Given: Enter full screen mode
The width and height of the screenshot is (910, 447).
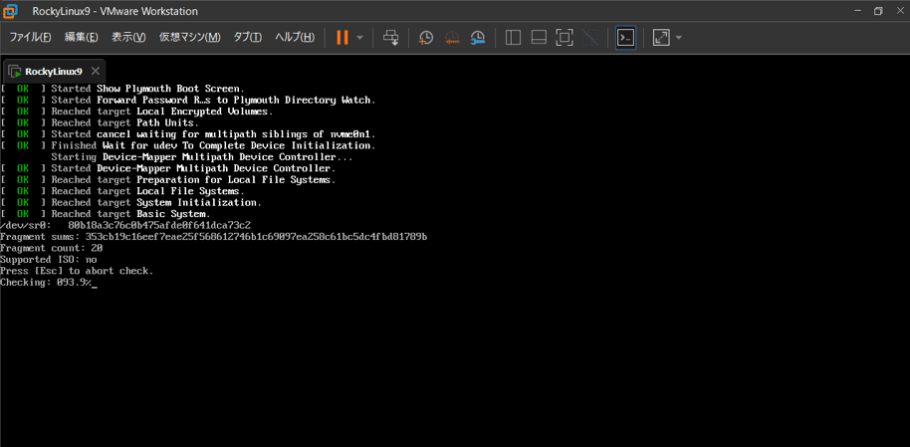Looking at the screenshot, I should coord(565,38).
